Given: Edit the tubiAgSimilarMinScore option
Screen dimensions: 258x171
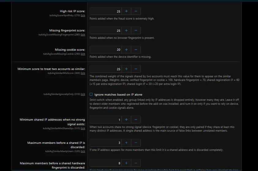Looking at the screenshot, I should tap(83, 73).
